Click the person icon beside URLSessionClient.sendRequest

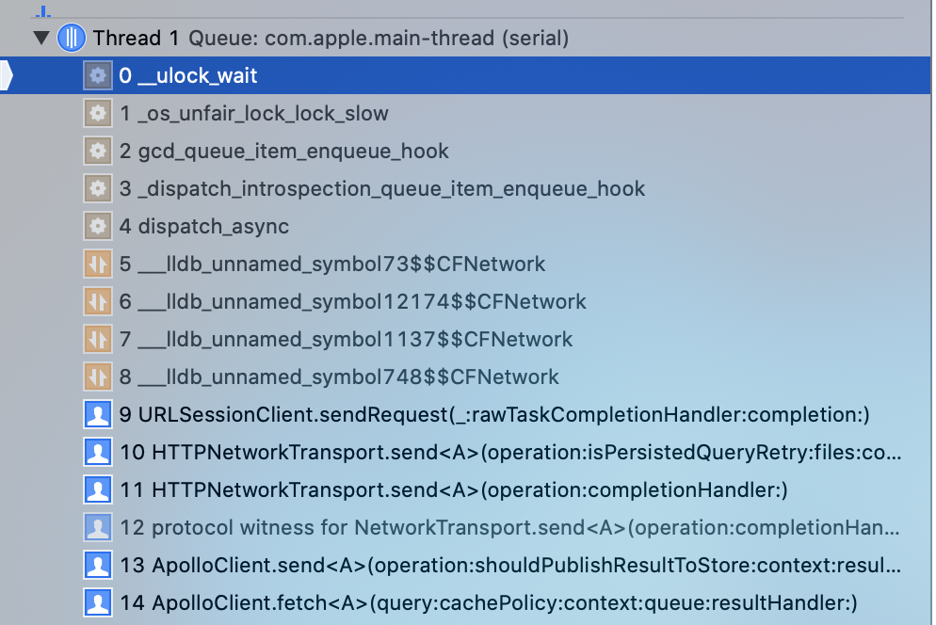pos(98,414)
